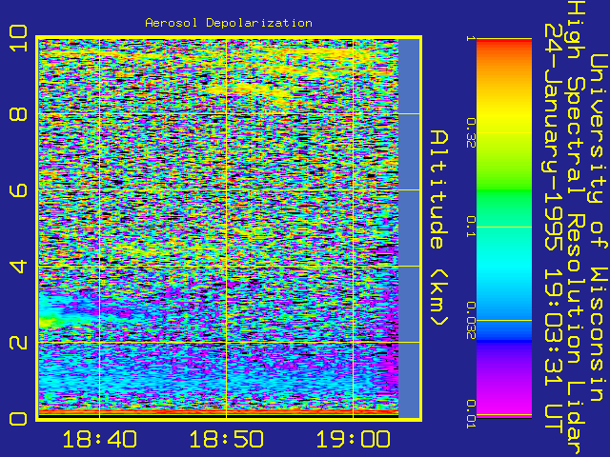
Task: Click the altitude axis label 10
Action: (x=18, y=38)
